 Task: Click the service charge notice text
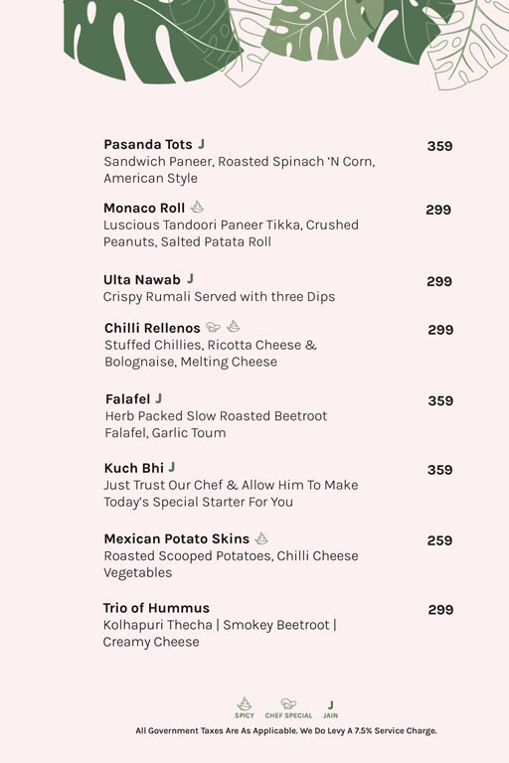point(286,731)
